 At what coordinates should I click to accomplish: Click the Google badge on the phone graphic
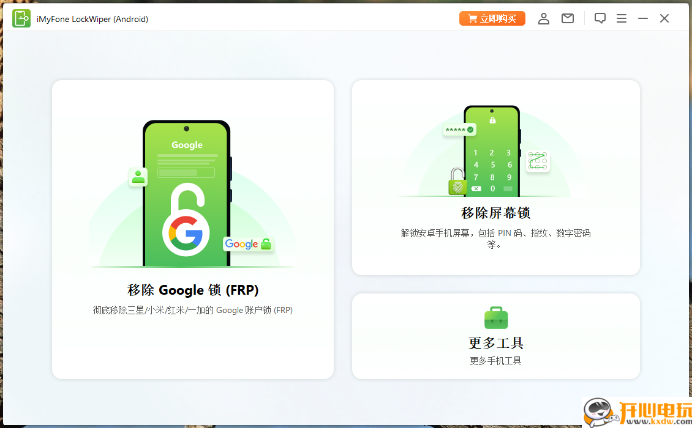(x=247, y=244)
